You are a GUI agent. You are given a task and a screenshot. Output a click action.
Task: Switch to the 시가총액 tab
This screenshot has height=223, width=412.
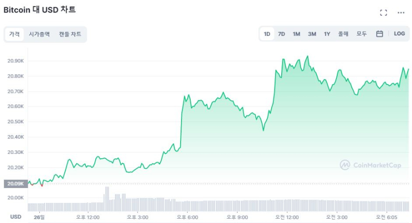(39, 35)
